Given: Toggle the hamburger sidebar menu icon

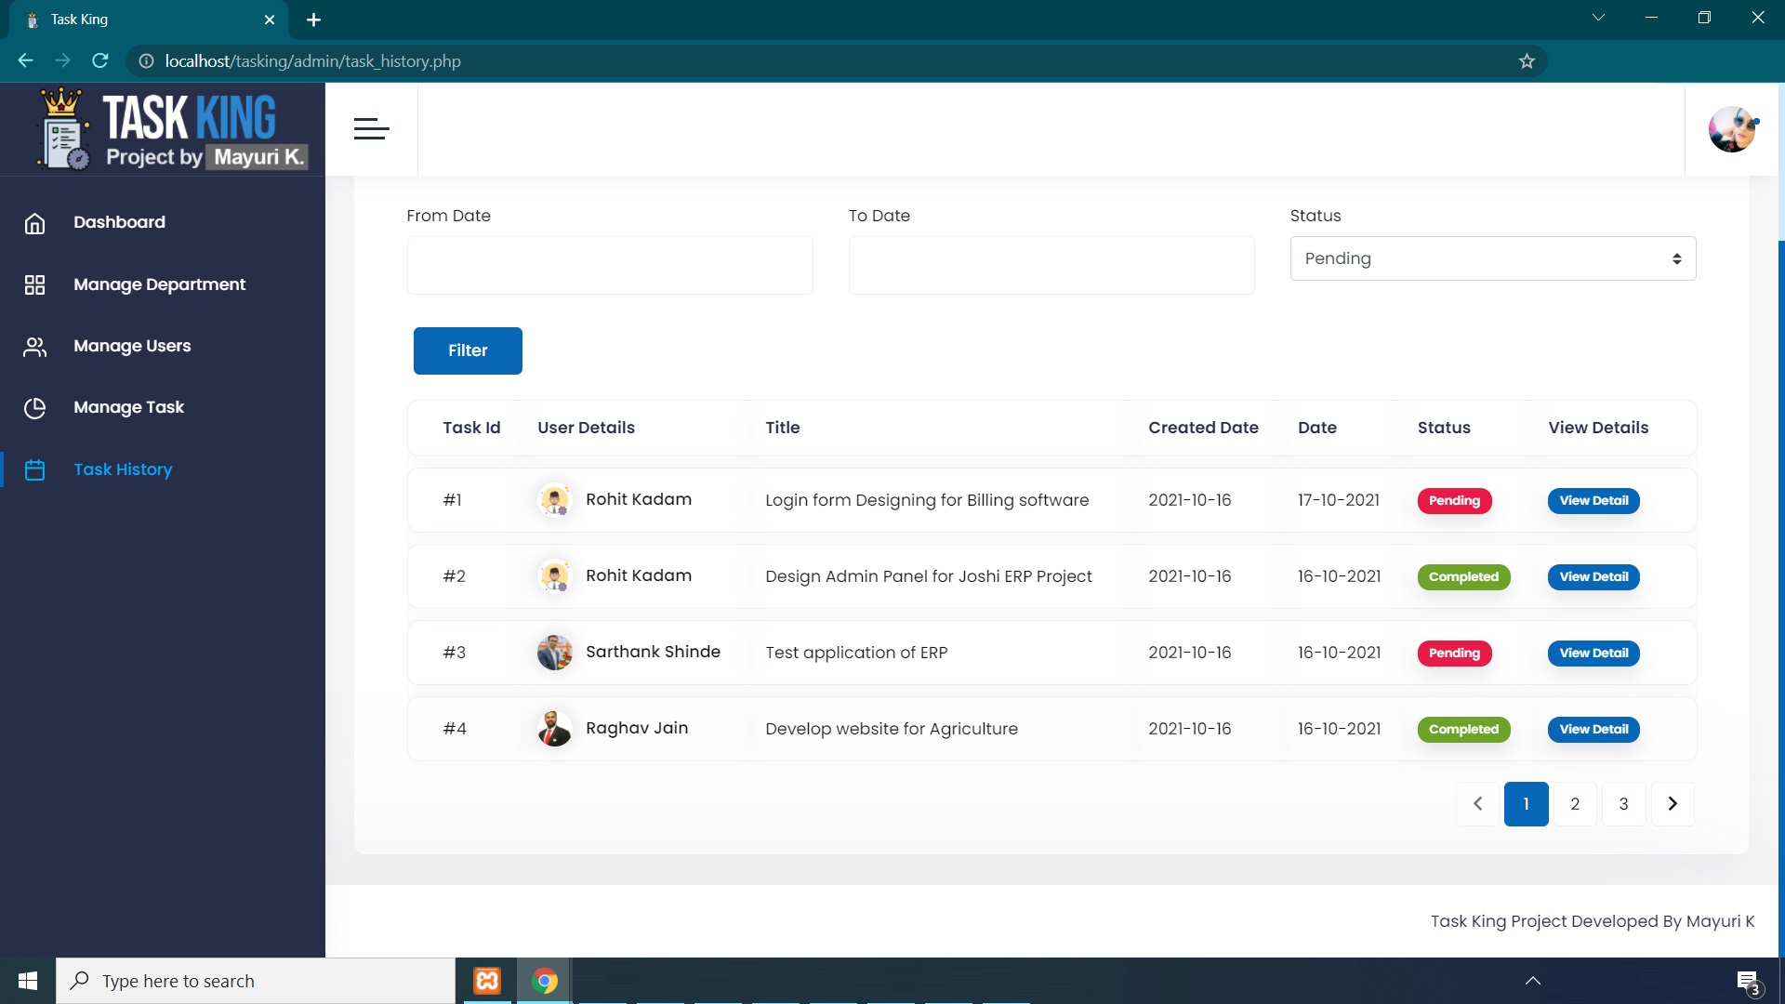Looking at the screenshot, I should pyautogui.click(x=371, y=129).
